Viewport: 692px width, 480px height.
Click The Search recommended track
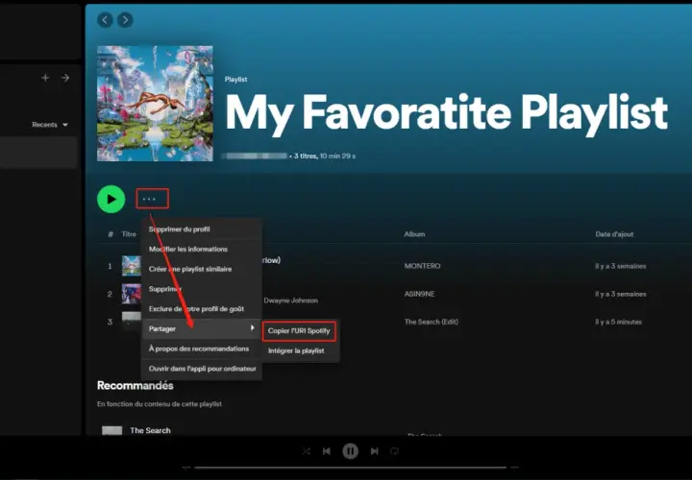point(150,430)
